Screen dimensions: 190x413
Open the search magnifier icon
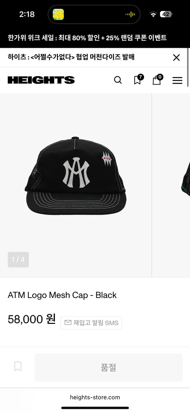pos(118,80)
